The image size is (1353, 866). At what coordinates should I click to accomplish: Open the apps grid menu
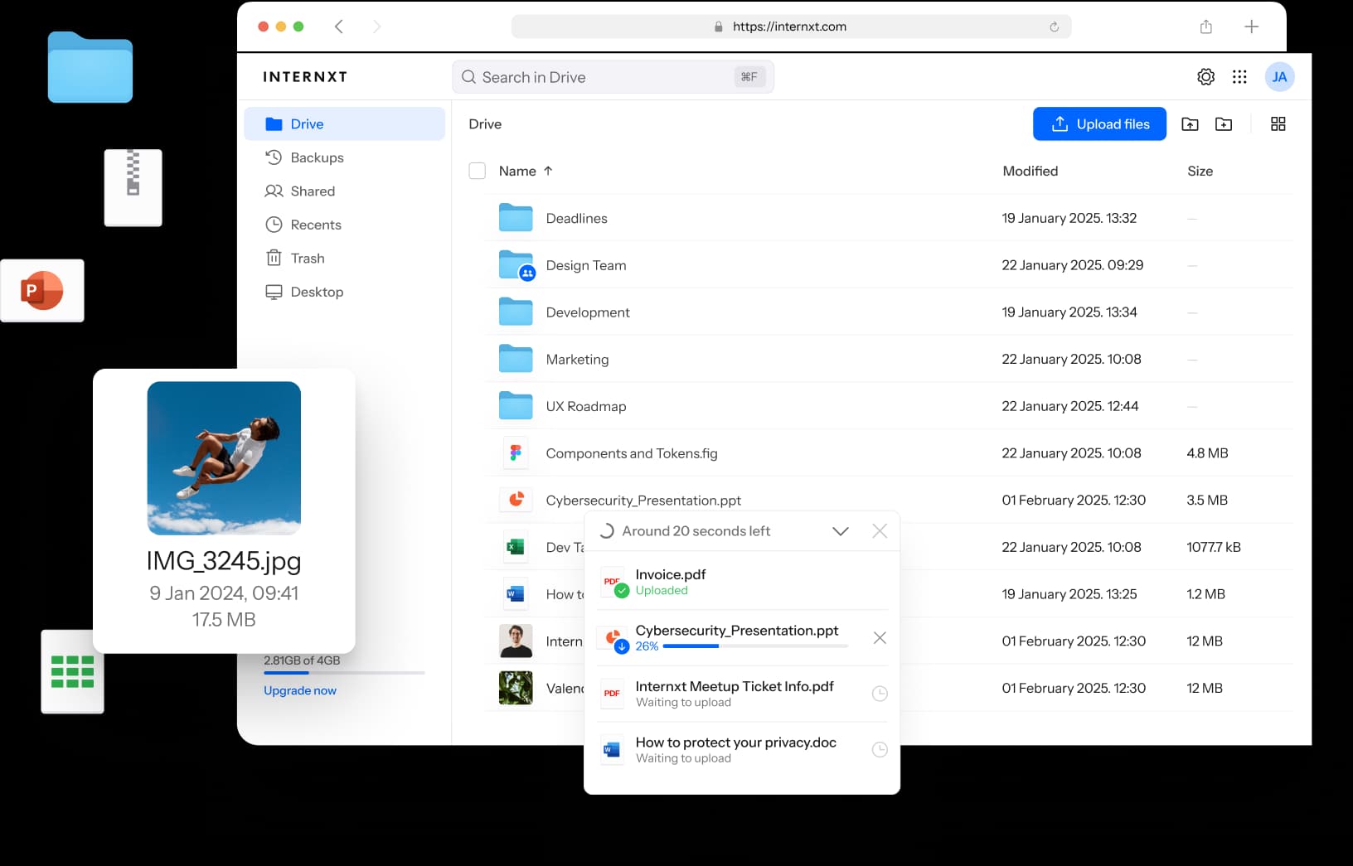[1239, 76]
